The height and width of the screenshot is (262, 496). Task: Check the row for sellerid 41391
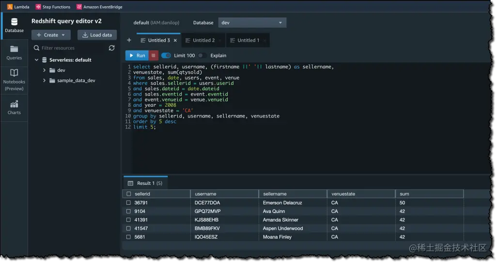click(x=128, y=220)
